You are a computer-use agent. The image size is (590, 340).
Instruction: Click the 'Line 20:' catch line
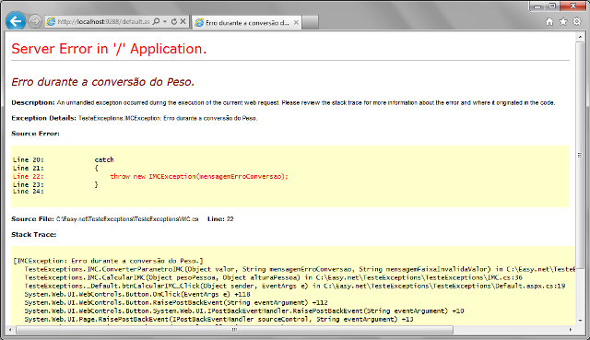[x=64, y=159]
